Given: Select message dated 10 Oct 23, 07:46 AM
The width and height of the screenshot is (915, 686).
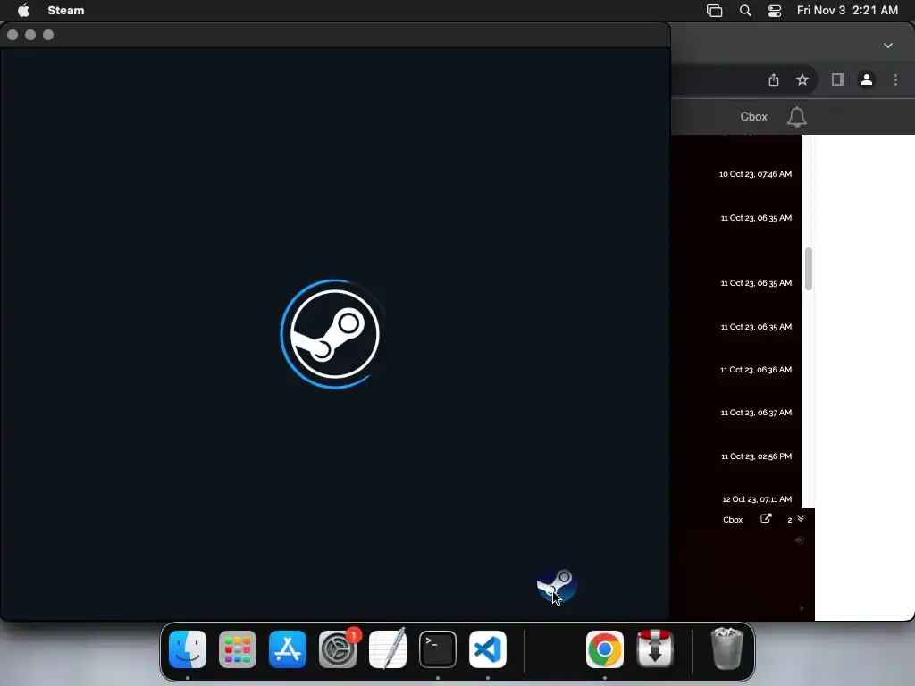Looking at the screenshot, I should [755, 174].
